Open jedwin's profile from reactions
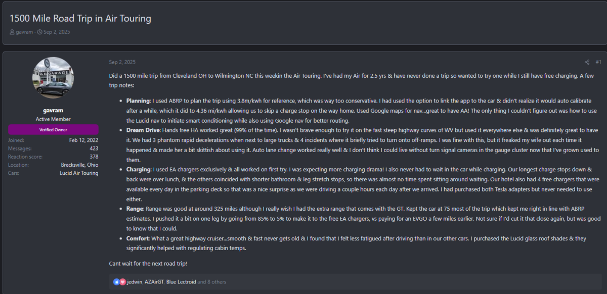The width and height of the screenshot is (607, 294). point(134,282)
